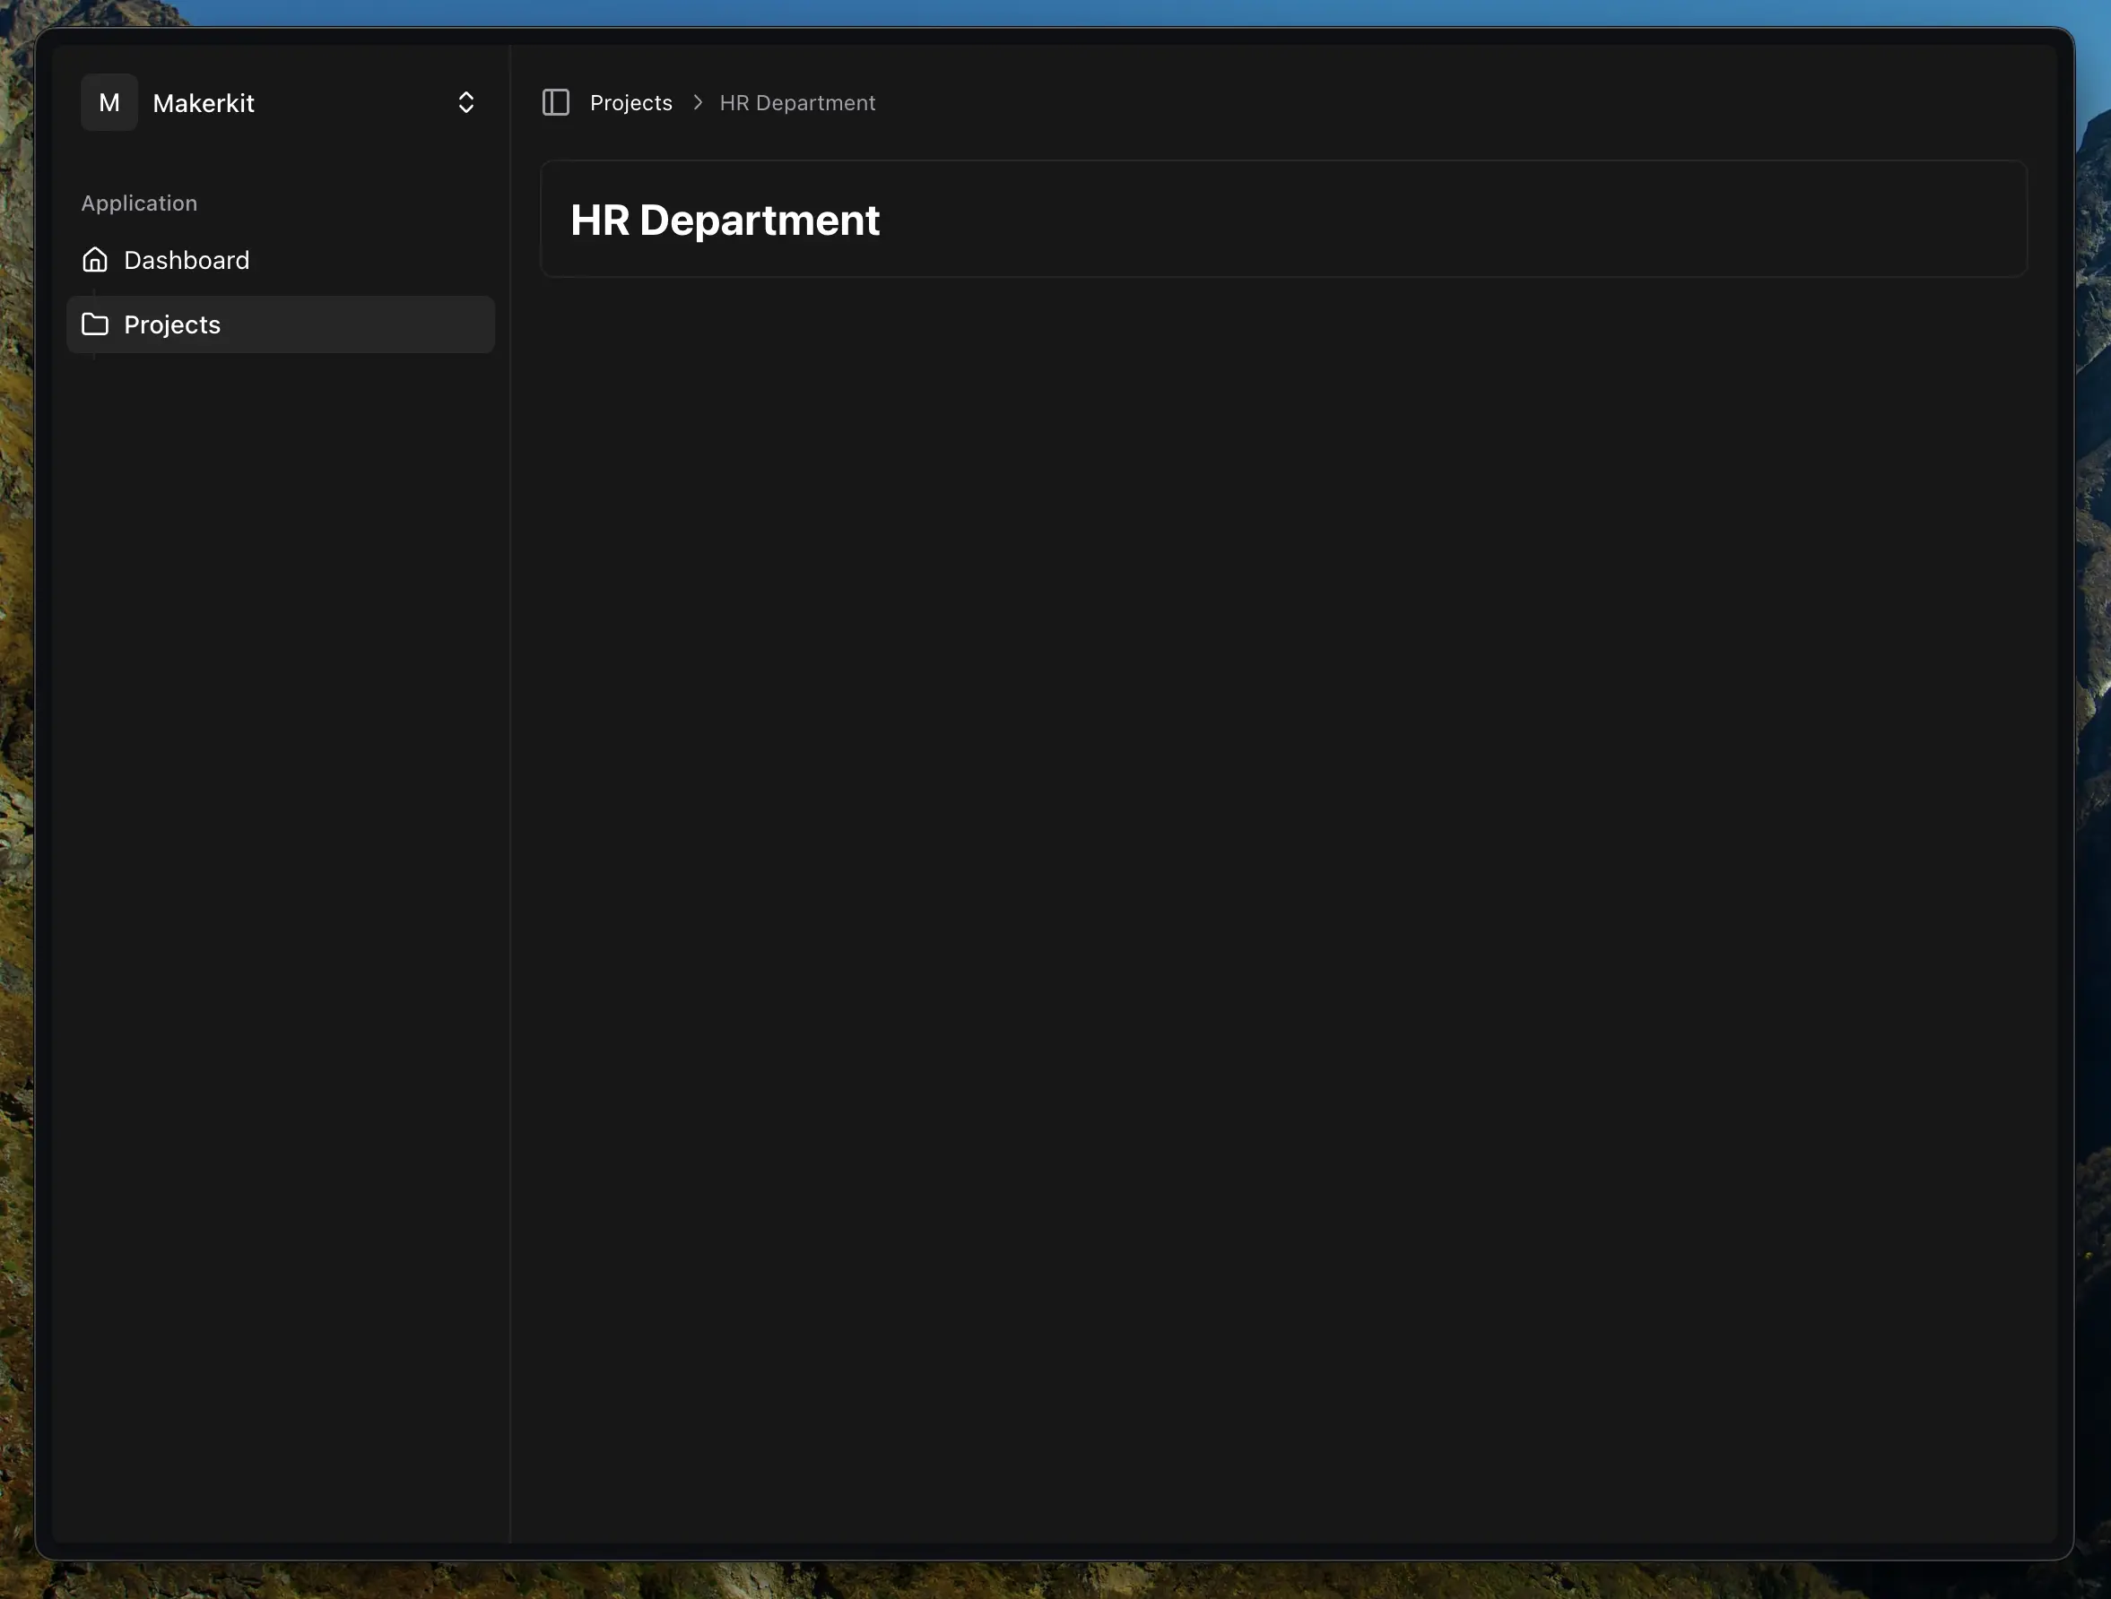Image resolution: width=2111 pixels, height=1599 pixels.
Task: Toggle the sidebar panel icon
Action: (555, 102)
